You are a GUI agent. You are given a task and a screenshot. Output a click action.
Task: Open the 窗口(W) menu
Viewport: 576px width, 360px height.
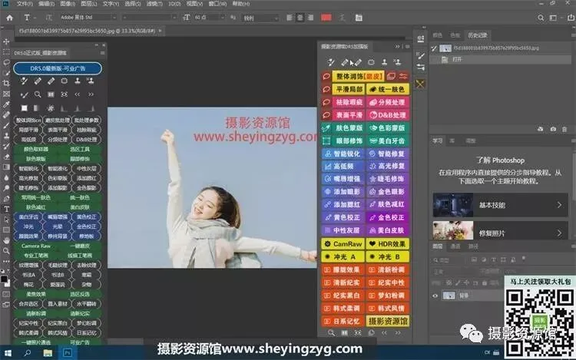pyautogui.click(x=218, y=4)
